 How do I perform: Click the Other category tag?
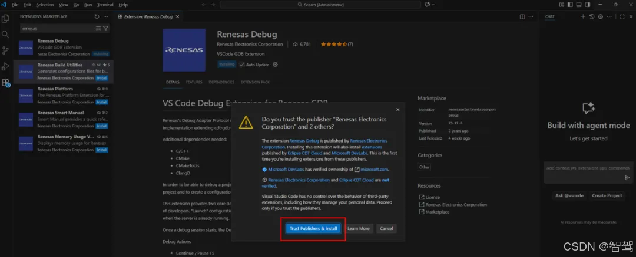click(424, 167)
